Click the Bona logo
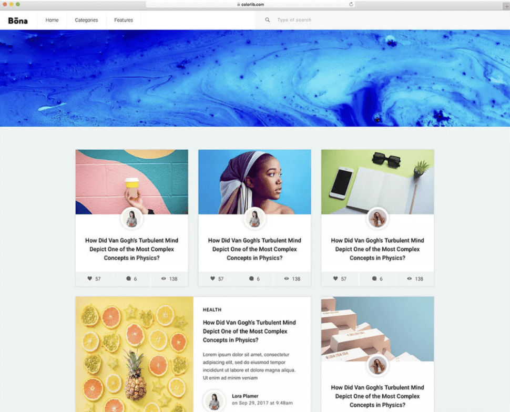The image size is (510, 412). point(18,20)
